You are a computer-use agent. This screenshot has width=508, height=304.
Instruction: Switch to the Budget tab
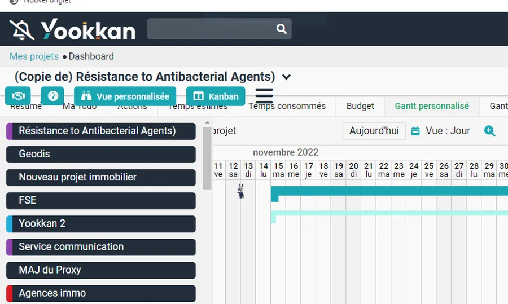[x=360, y=106]
